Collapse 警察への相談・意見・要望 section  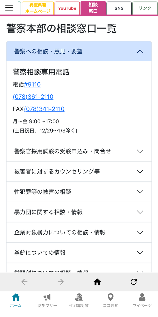pyautogui.click(x=79, y=51)
